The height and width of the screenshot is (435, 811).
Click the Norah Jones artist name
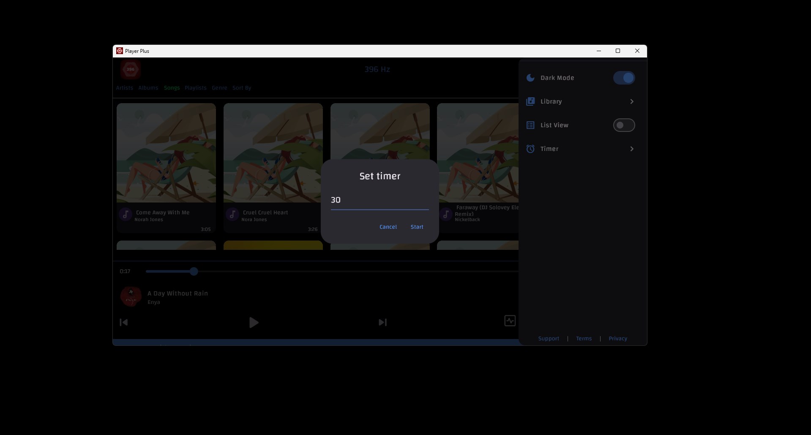(x=149, y=220)
